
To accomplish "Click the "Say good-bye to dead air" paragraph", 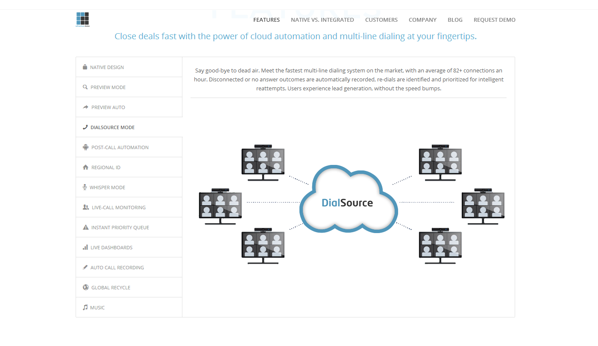I will coord(349,79).
